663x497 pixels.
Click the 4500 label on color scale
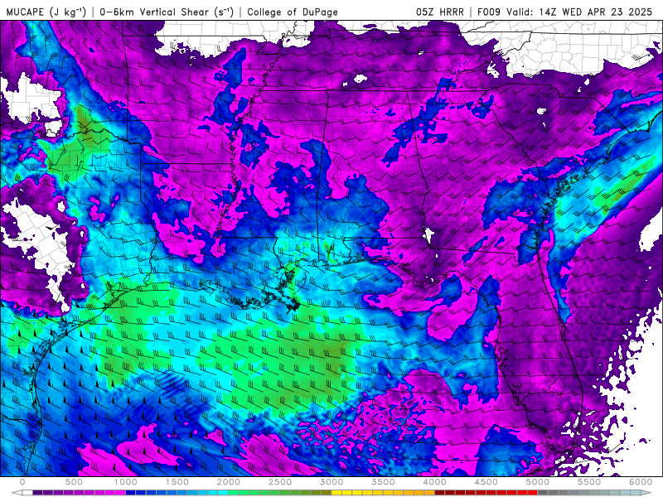(x=486, y=482)
